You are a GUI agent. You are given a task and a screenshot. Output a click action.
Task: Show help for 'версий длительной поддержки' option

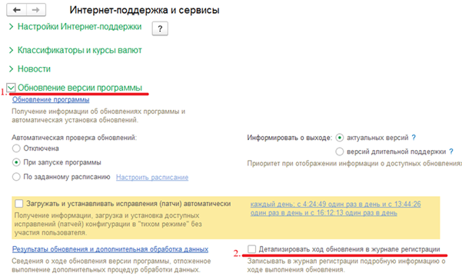coord(451,152)
